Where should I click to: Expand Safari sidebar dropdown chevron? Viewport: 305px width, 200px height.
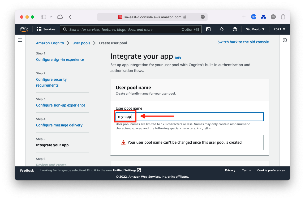51,17
